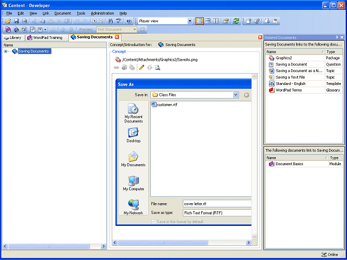Close the Saving Documents tab
347x260 pixels.
pos(117,37)
